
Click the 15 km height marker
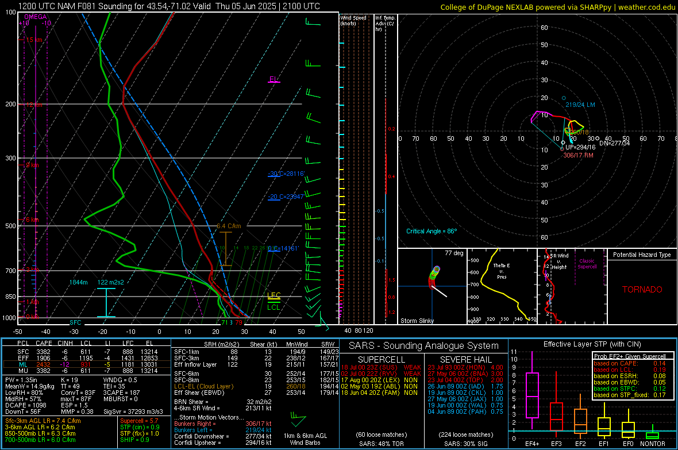(34, 40)
